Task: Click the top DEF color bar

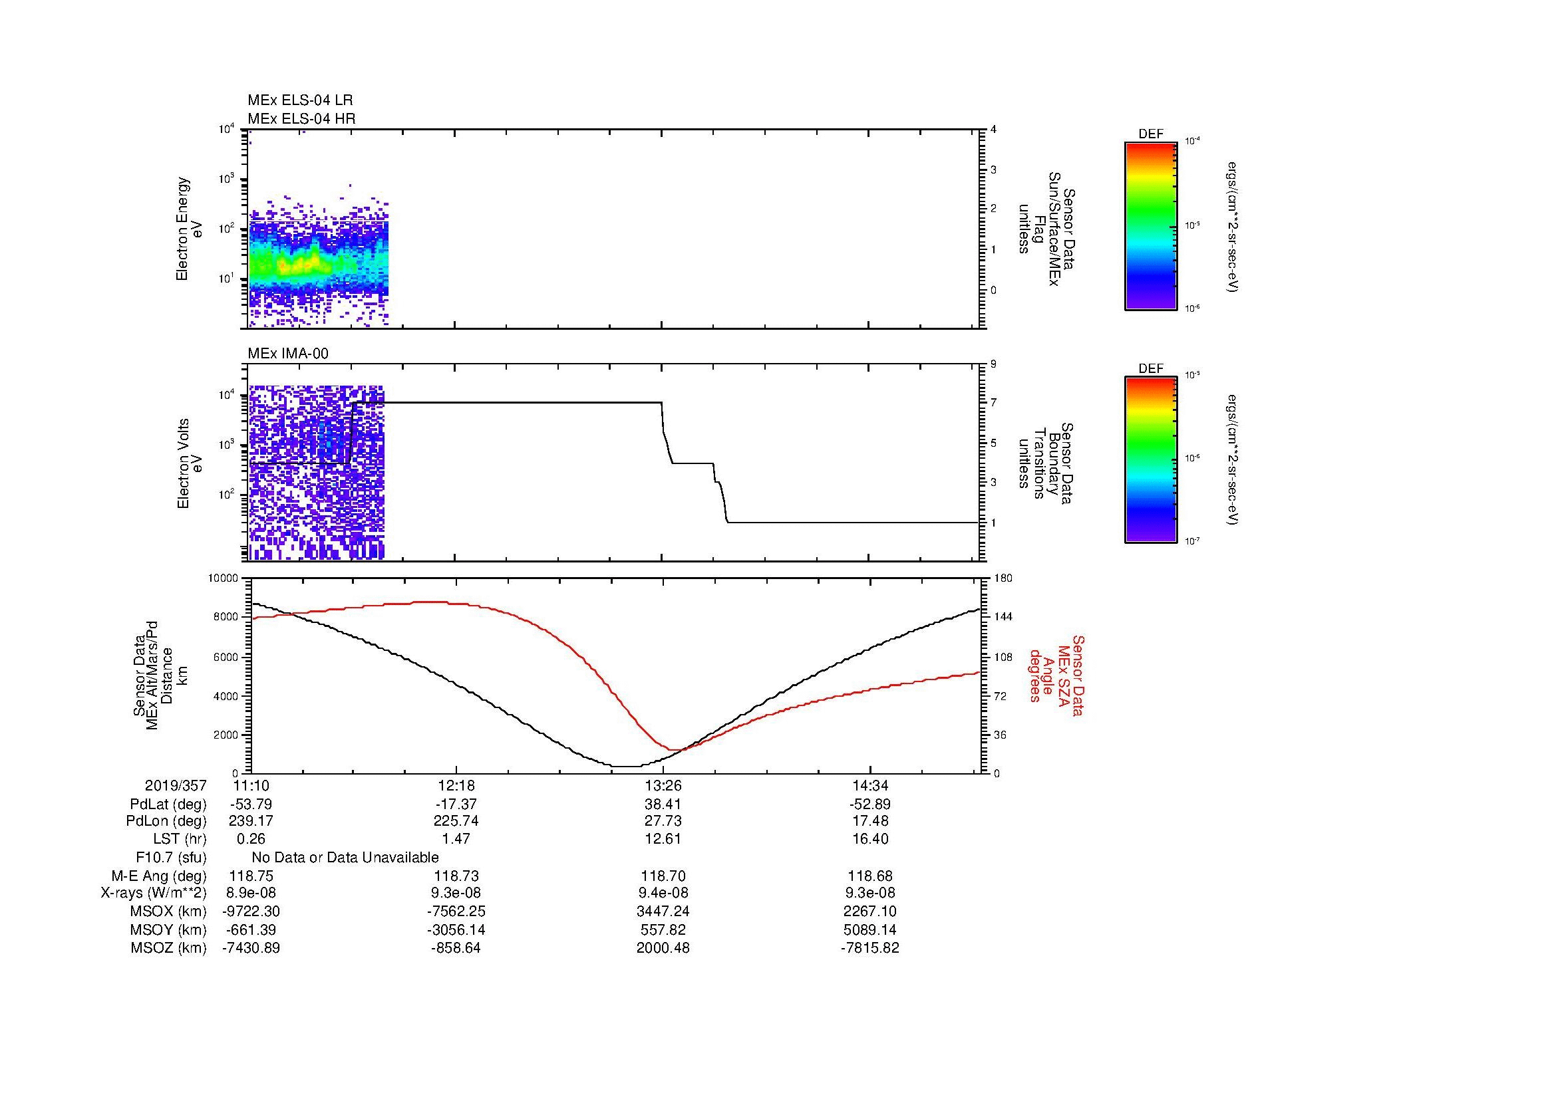Action: pyautogui.click(x=1151, y=226)
